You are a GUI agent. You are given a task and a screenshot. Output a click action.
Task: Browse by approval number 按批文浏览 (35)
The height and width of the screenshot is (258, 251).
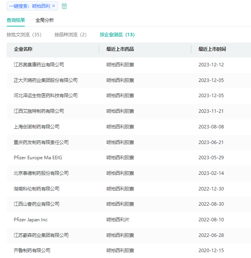point(24,35)
